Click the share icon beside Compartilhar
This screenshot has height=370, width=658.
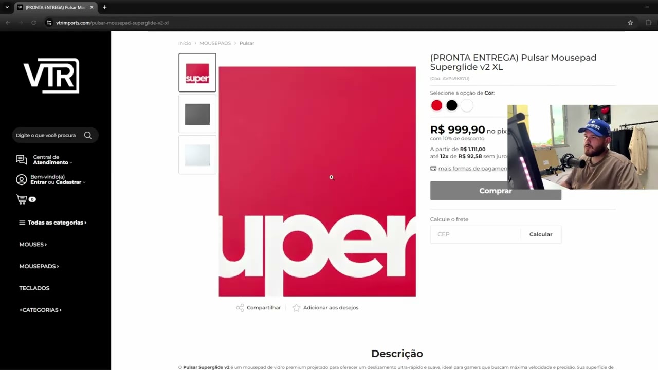coord(240,308)
